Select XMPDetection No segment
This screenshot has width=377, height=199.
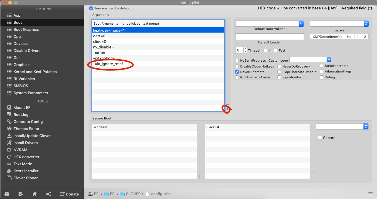coord(349,37)
